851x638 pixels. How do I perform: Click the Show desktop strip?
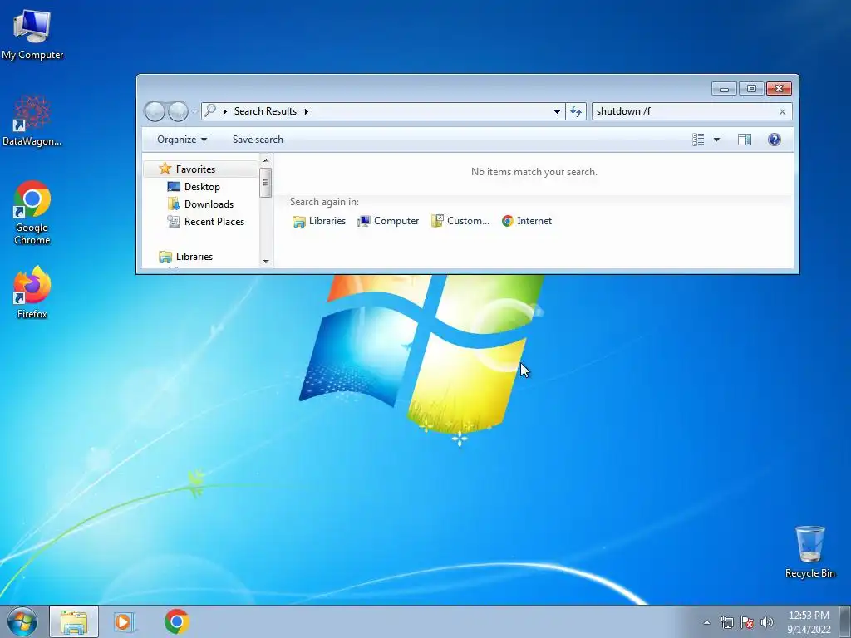pyautogui.click(x=845, y=621)
